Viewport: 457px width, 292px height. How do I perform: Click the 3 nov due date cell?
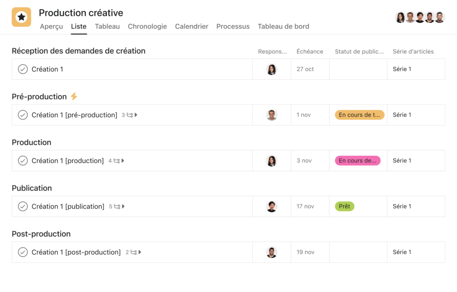(310, 161)
